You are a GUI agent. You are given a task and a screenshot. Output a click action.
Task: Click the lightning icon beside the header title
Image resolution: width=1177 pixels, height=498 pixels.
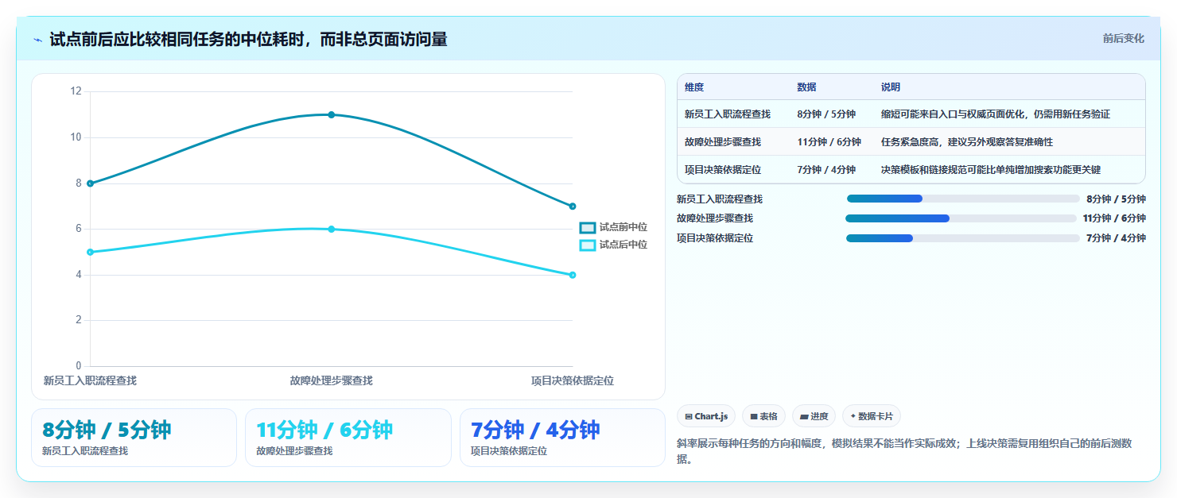pyautogui.click(x=37, y=39)
